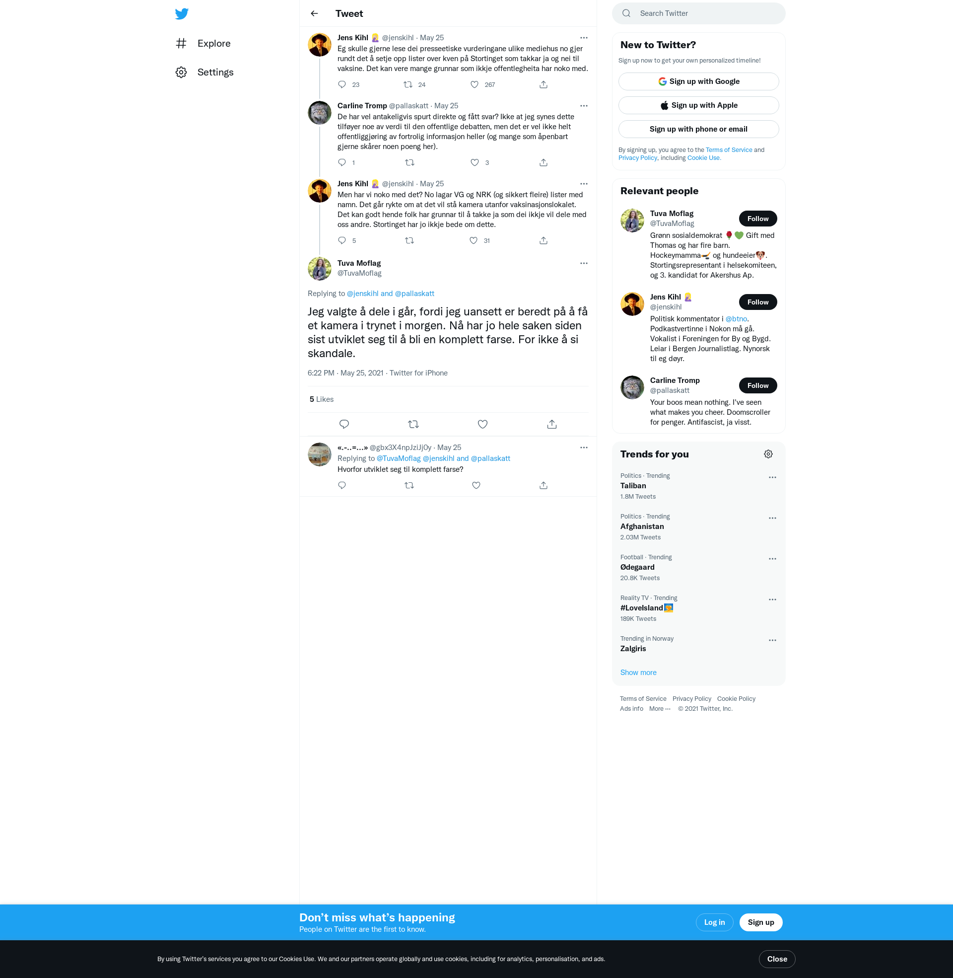953x978 pixels.
Task: Open the Afghanistan trending topic
Action: pos(699,527)
